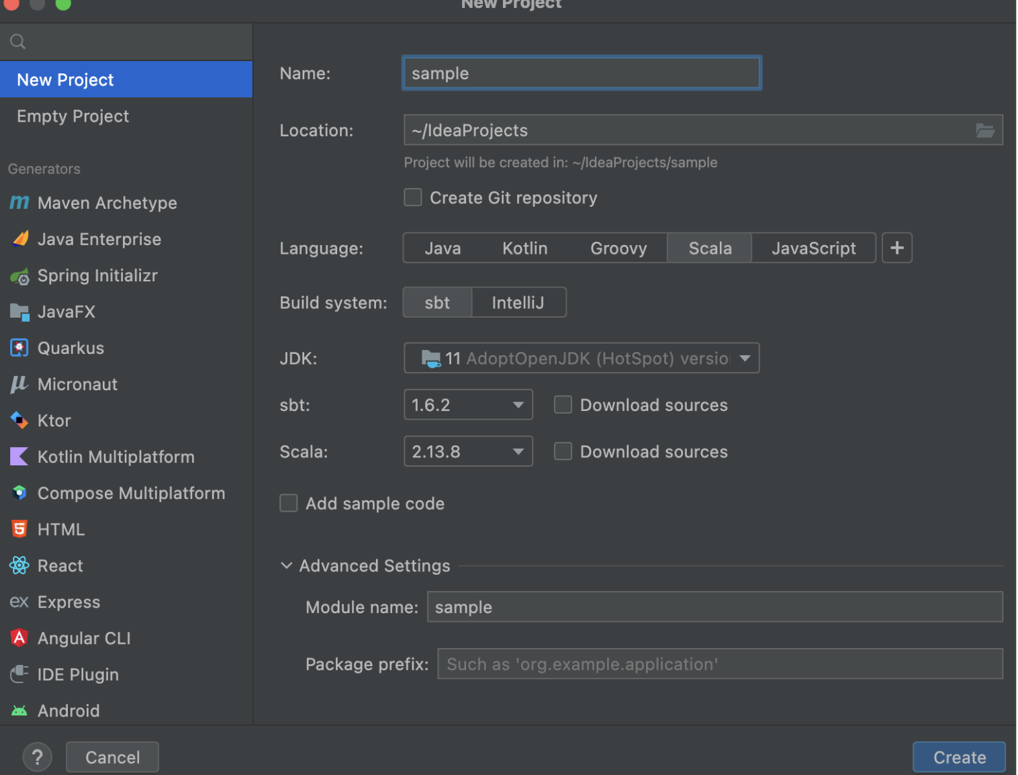The image size is (1018, 775).
Task: Click the Java Enterprise icon
Action: [x=20, y=238]
